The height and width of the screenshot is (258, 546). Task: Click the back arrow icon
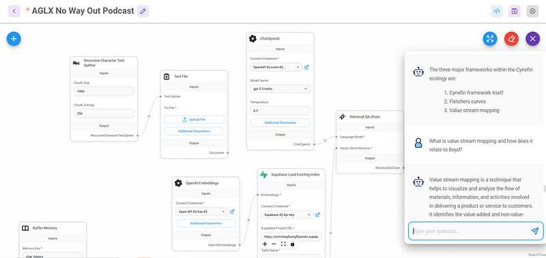click(x=14, y=11)
